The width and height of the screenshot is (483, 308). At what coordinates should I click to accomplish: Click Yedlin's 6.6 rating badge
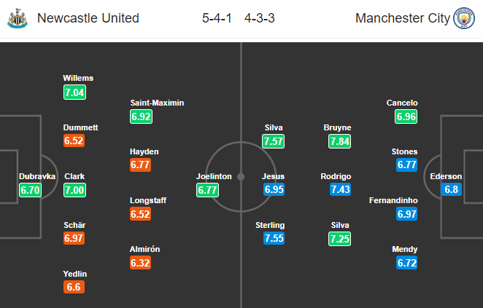click(x=74, y=287)
